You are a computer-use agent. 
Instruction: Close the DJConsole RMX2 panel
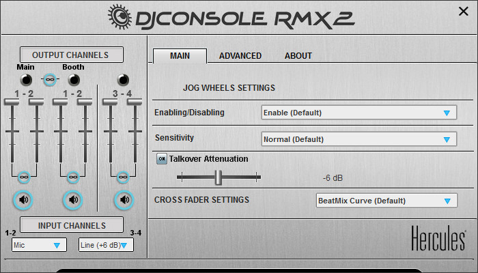click(x=464, y=12)
